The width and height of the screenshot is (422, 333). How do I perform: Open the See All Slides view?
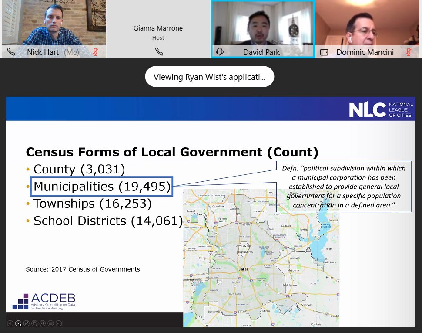click(x=34, y=323)
